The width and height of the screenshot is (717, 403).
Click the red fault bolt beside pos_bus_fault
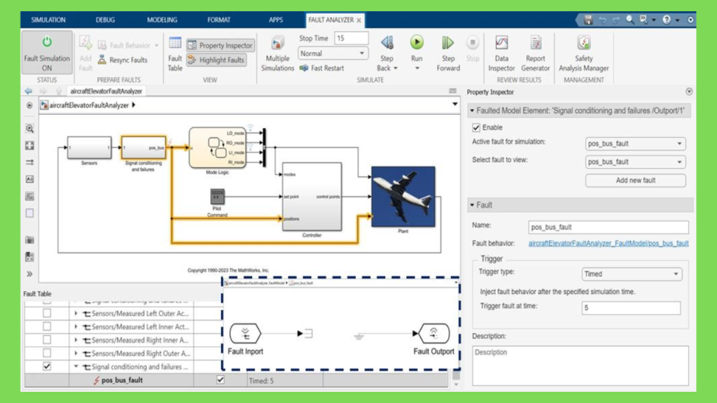97,380
